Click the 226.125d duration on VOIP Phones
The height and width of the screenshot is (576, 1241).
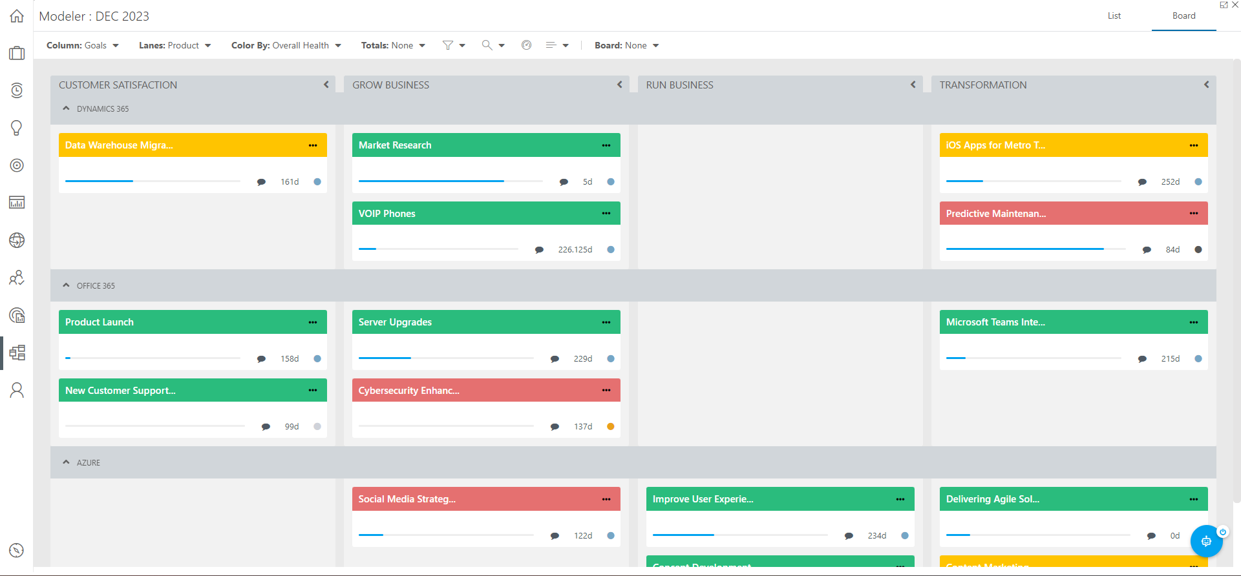[x=575, y=250]
